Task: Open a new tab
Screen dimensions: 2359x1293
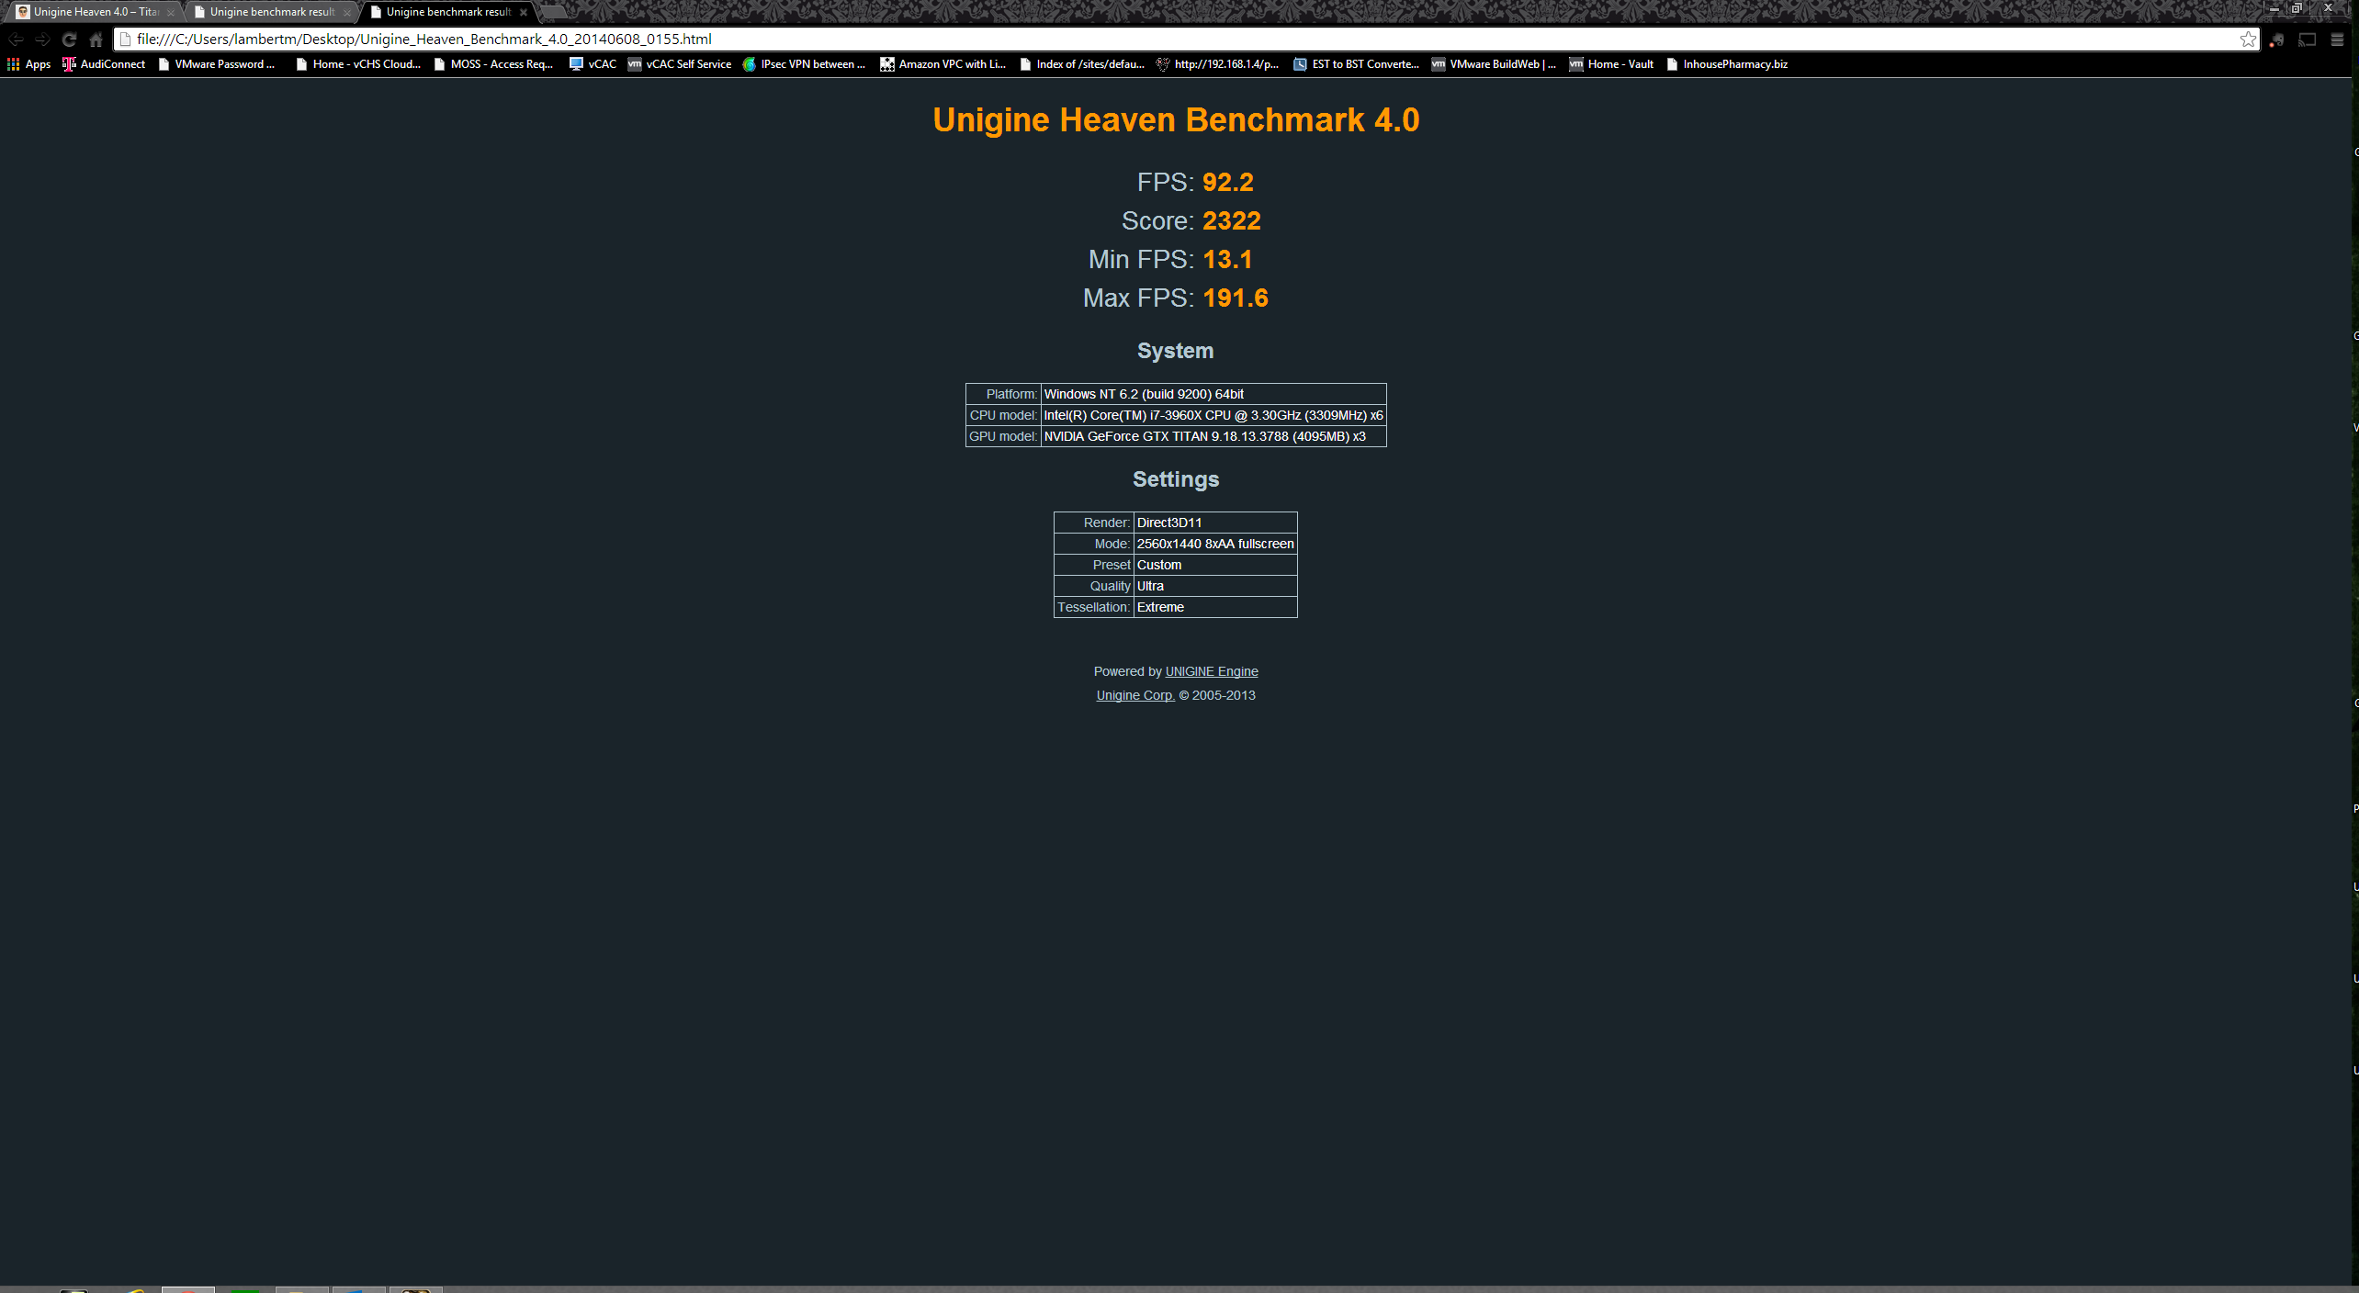Action: [553, 12]
